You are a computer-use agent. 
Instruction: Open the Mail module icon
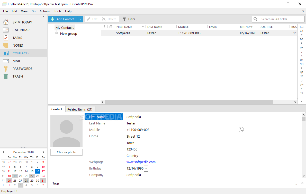[6, 61]
